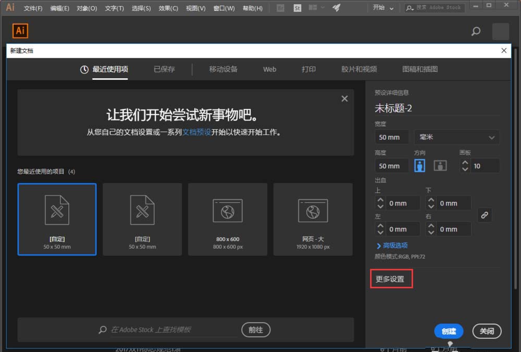Open the 开始 workspace dropdown
The height and width of the screenshot is (352, 521).
click(383, 8)
